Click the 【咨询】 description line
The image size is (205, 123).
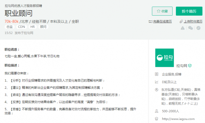62,95
